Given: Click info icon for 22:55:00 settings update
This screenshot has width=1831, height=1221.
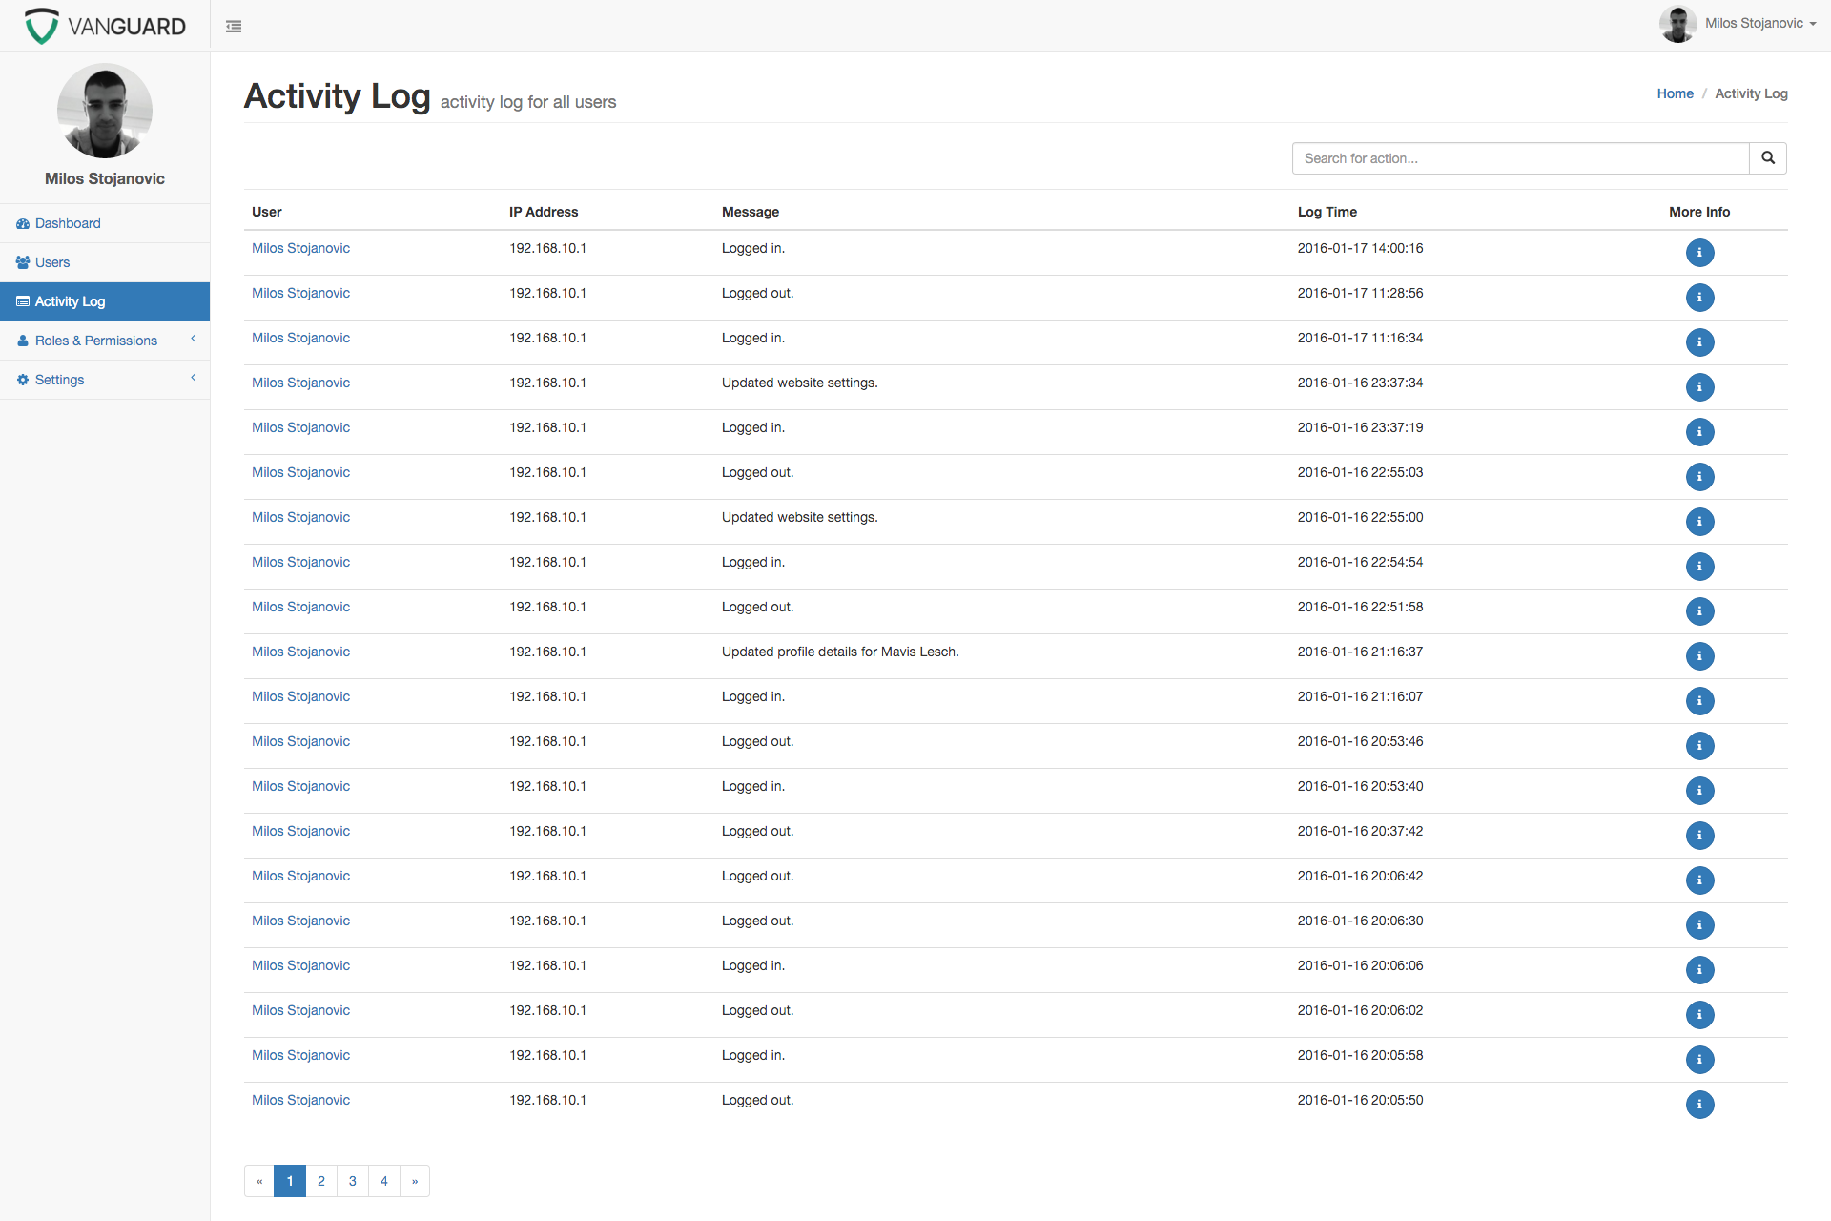Looking at the screenshot, I should coord(1699,522).
